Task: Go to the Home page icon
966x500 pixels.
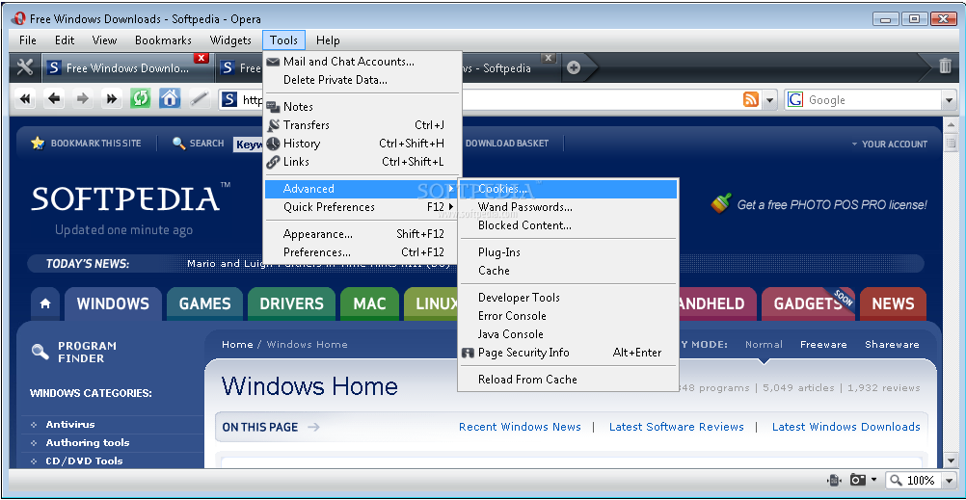Action: (170, 98)
